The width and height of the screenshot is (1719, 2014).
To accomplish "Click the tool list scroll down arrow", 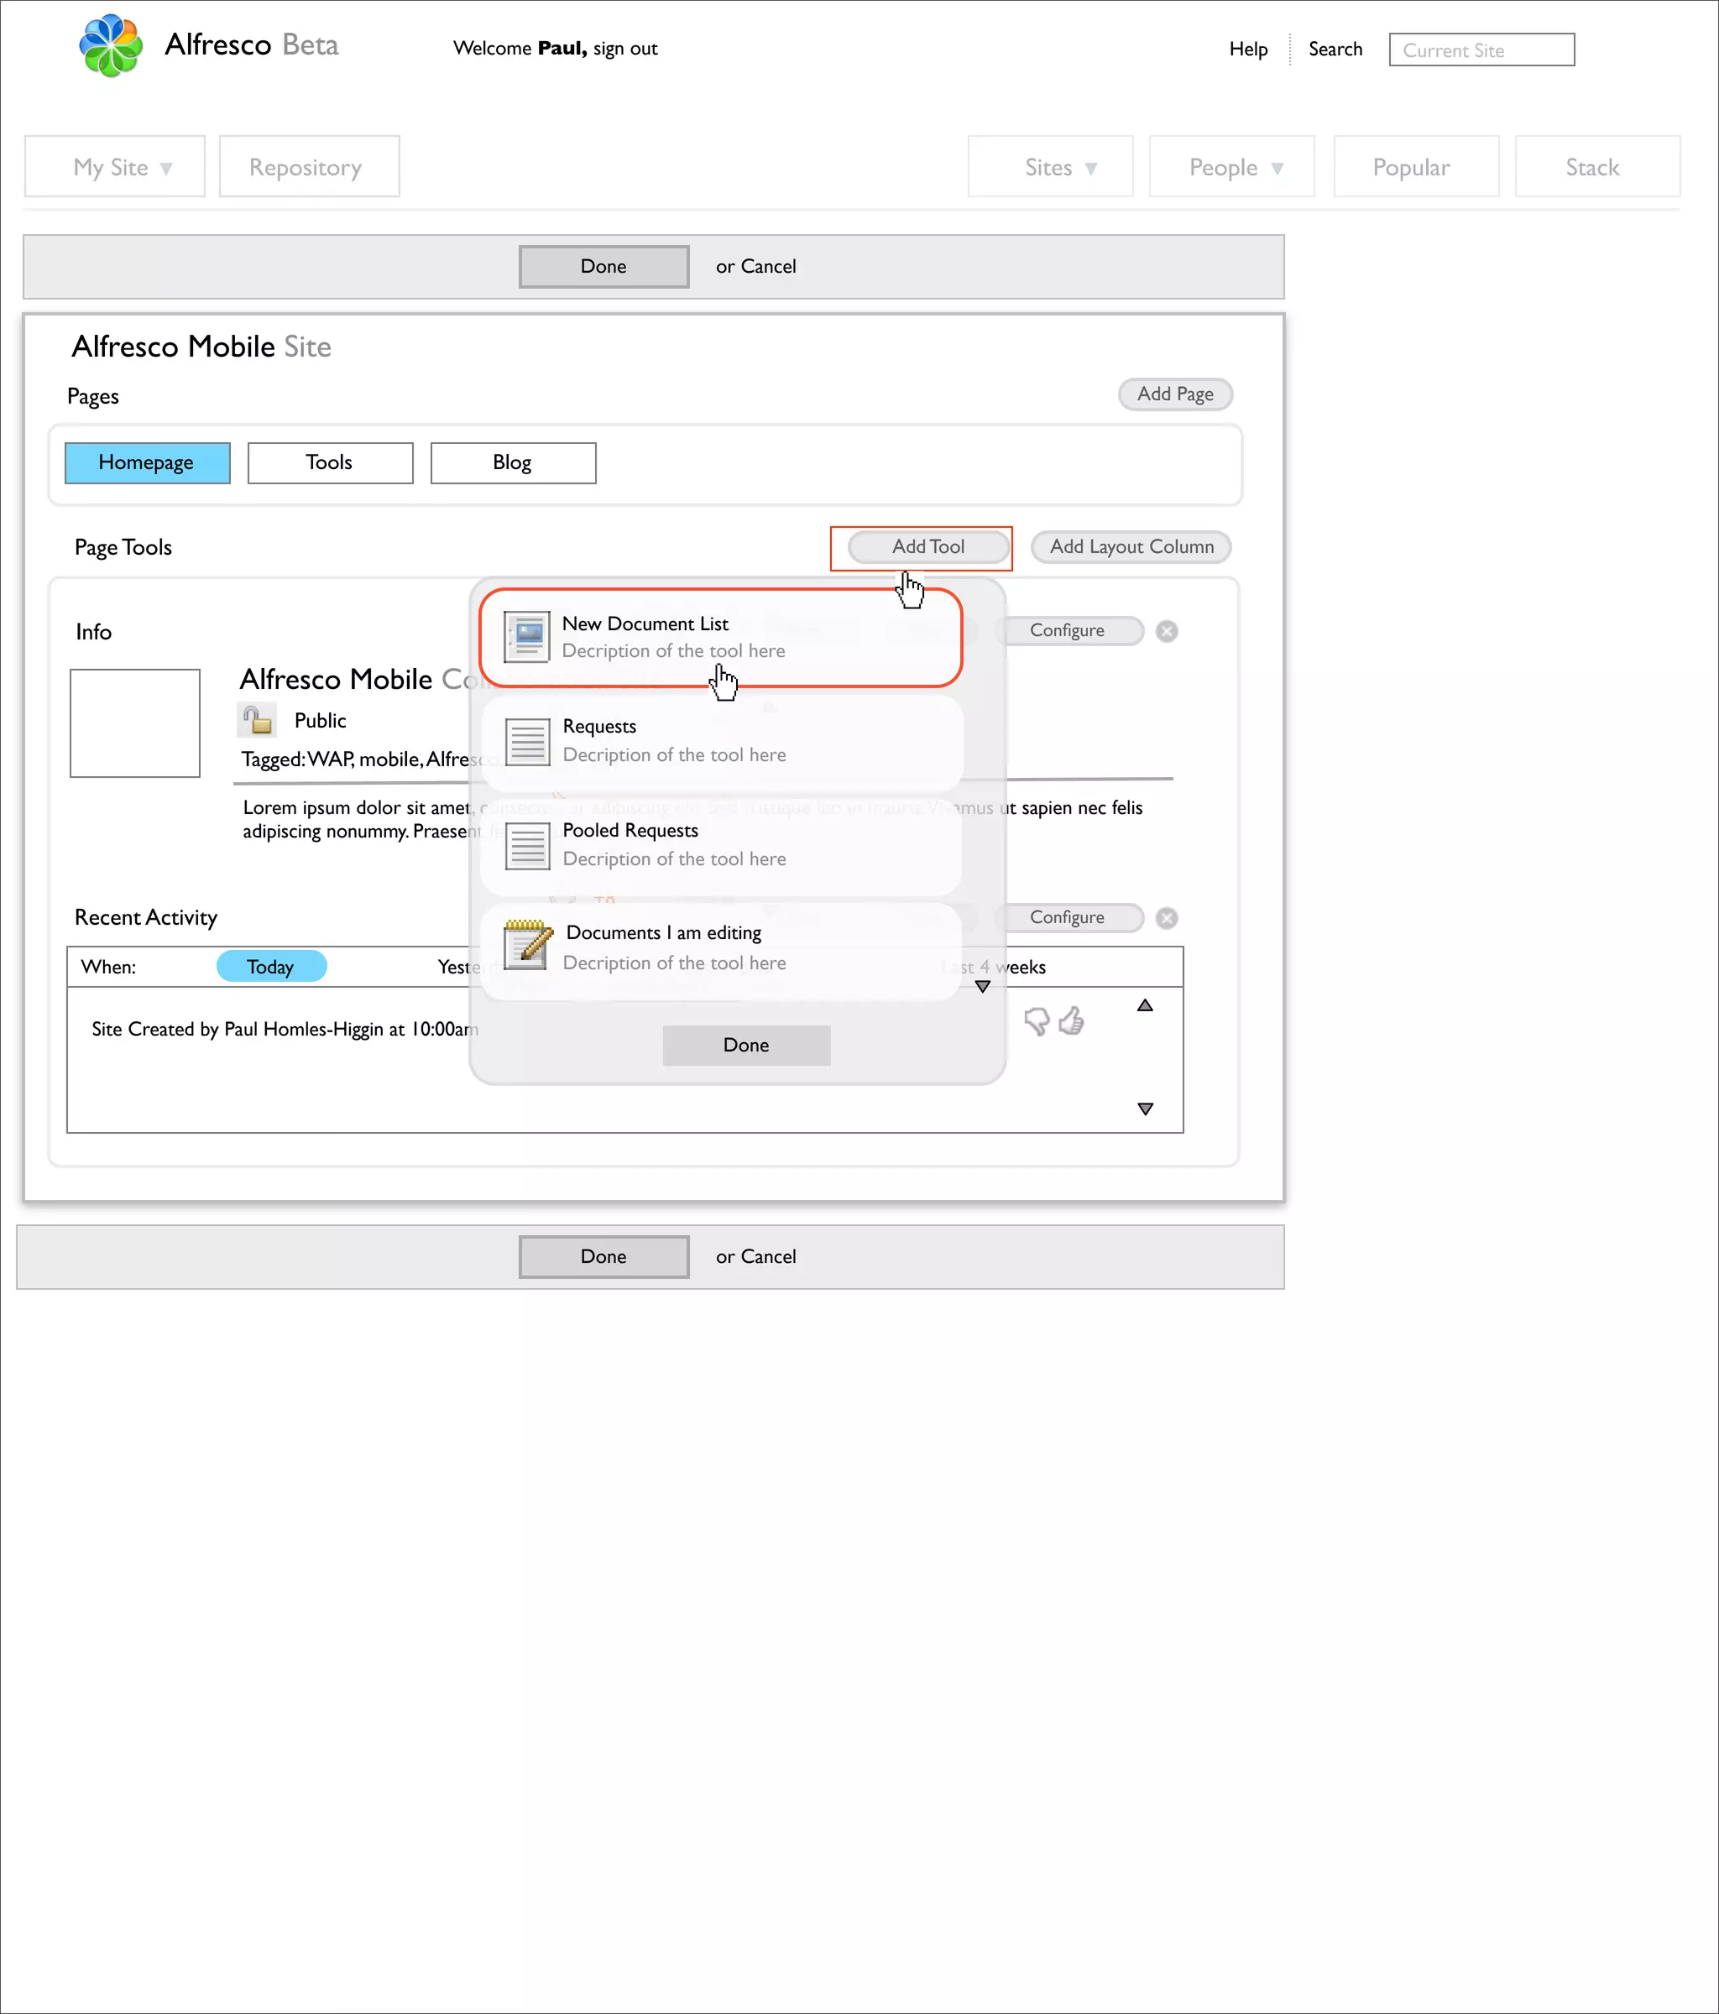I will [x=983, y=987].
